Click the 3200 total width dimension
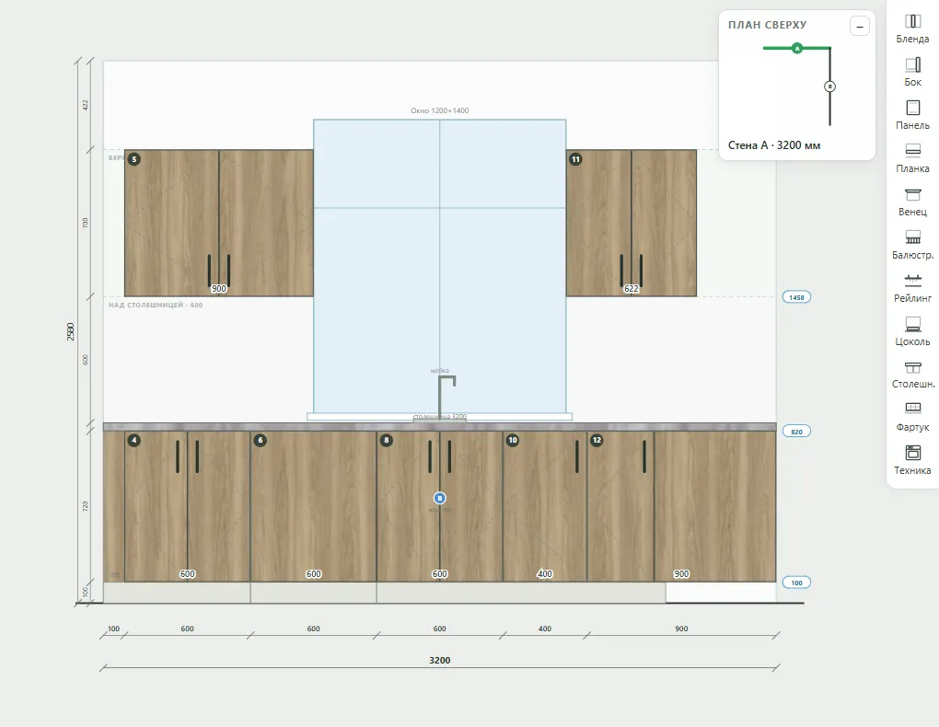Image resolution: width=939 pixels, height=727 pixels. pyautogui.click(x=439, y=660)
